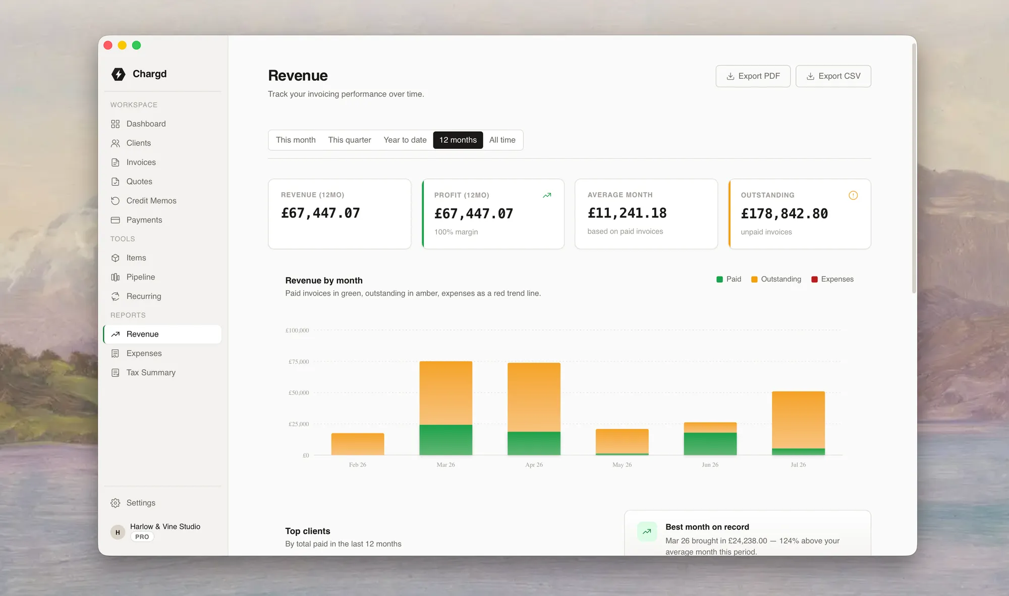
Task: Click the "100% margin" text
Action: pyautogui.click(x=456, y=232)
